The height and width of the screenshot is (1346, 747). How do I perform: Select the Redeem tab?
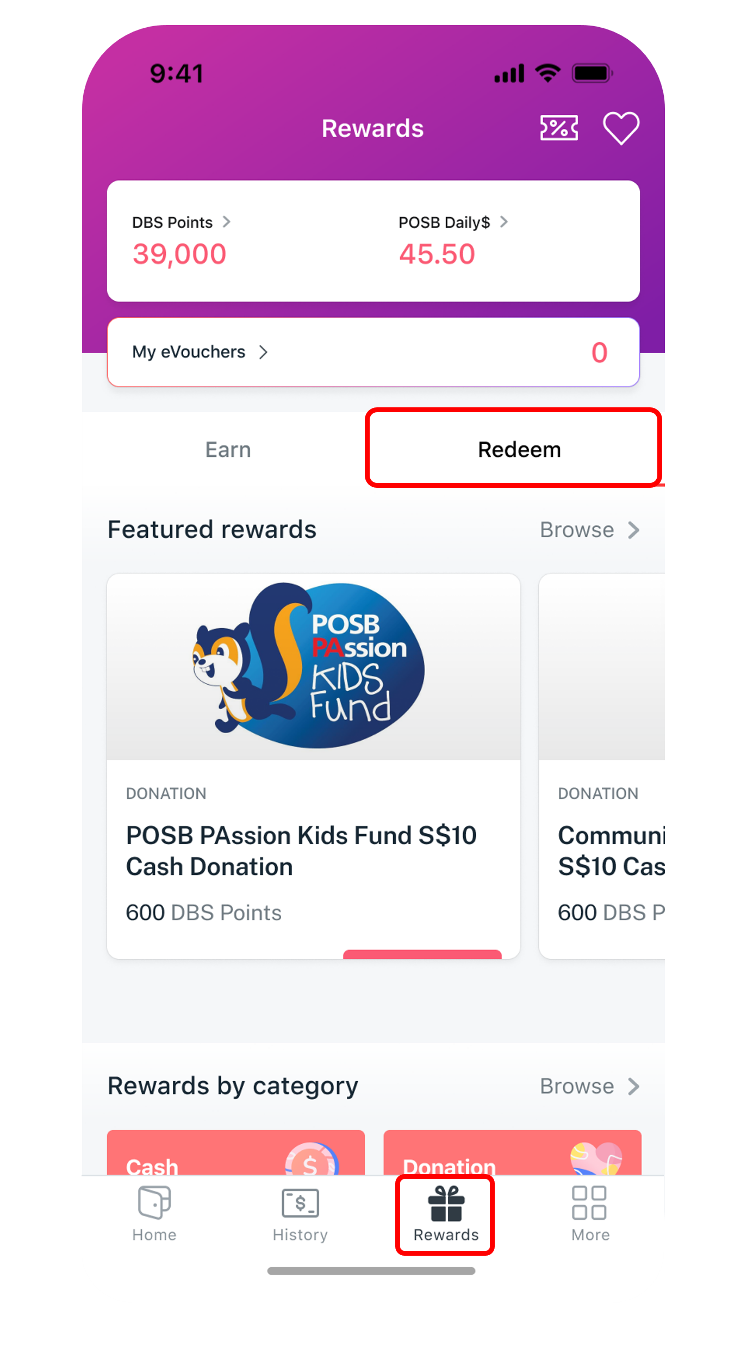click(x=519, y=450)
